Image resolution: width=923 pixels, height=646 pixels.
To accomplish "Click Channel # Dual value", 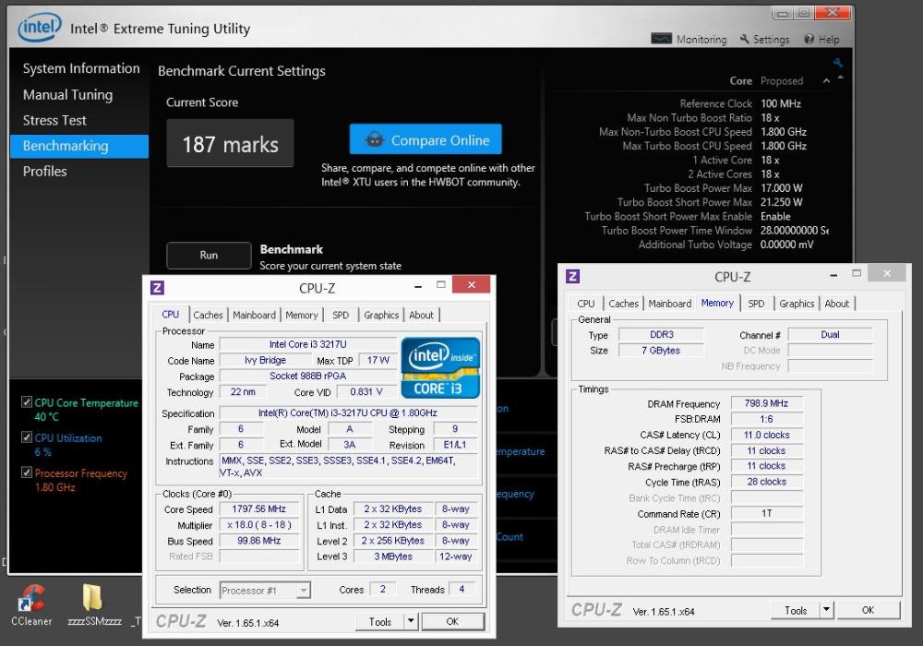I will [830, 335].
